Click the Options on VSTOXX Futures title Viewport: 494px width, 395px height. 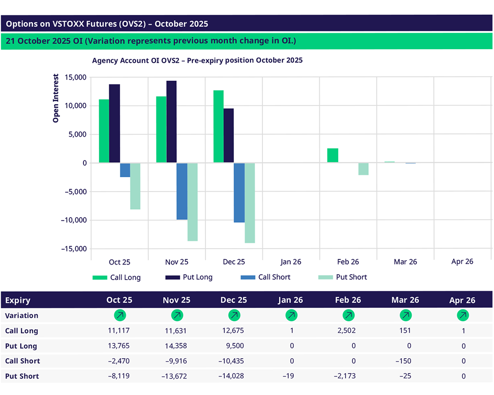107,24
